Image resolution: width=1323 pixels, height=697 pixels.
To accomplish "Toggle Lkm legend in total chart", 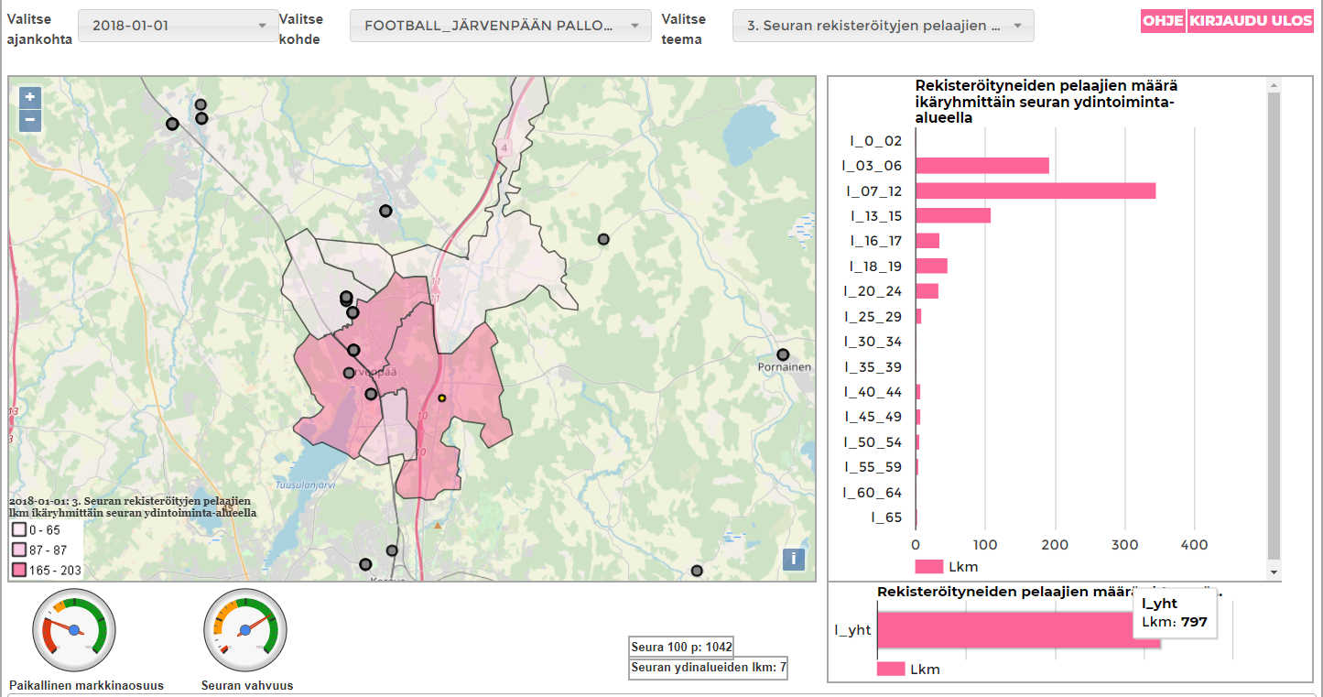I will tap(908, 669).
